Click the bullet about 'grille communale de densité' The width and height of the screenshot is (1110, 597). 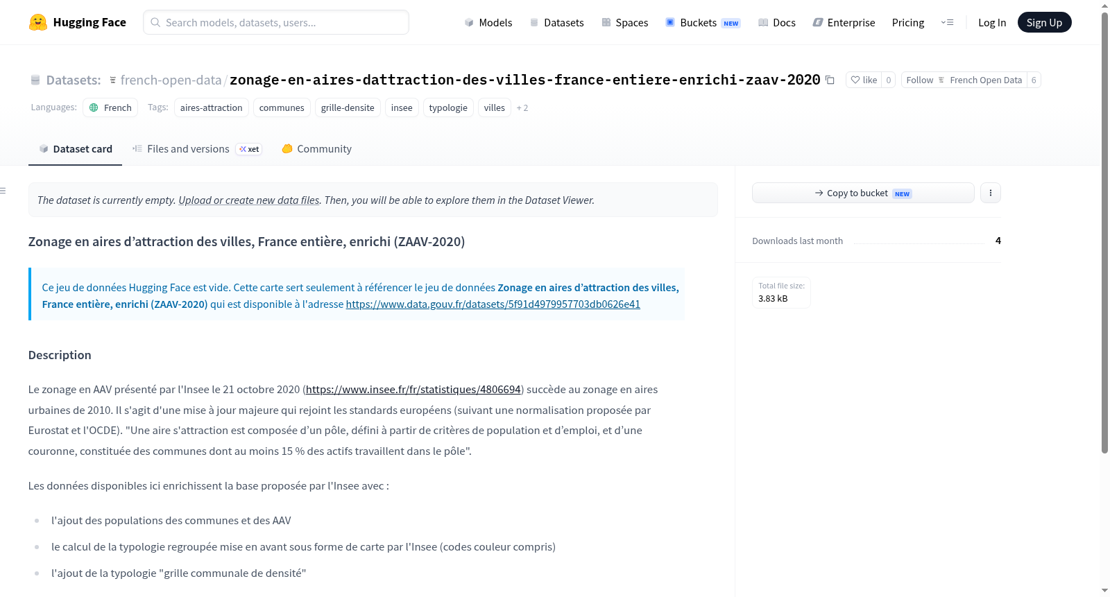(x=178, y=573)
